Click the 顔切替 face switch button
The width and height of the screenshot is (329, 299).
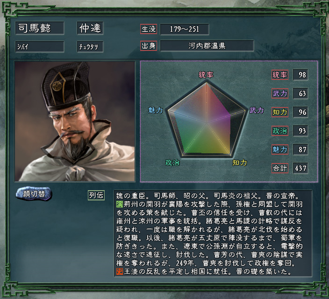click(34, 193)
